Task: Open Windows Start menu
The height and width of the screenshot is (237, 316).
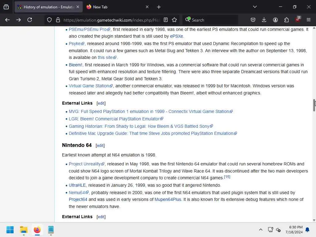Action: pyautogui.click(x=10, y=230)
